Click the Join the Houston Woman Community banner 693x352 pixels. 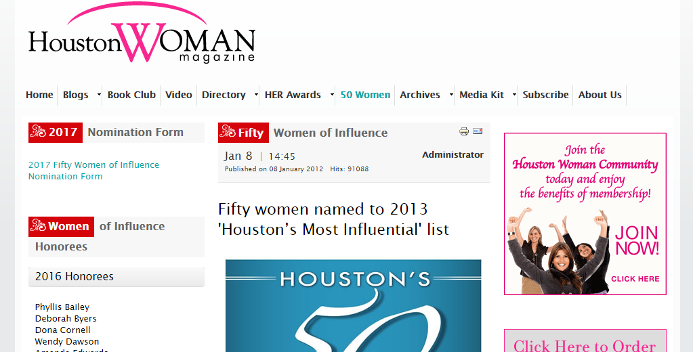coord(585,214)
